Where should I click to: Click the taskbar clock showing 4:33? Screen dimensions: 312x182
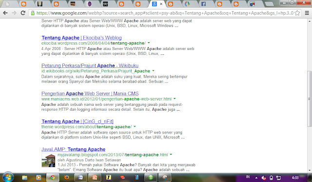point(295,178)
